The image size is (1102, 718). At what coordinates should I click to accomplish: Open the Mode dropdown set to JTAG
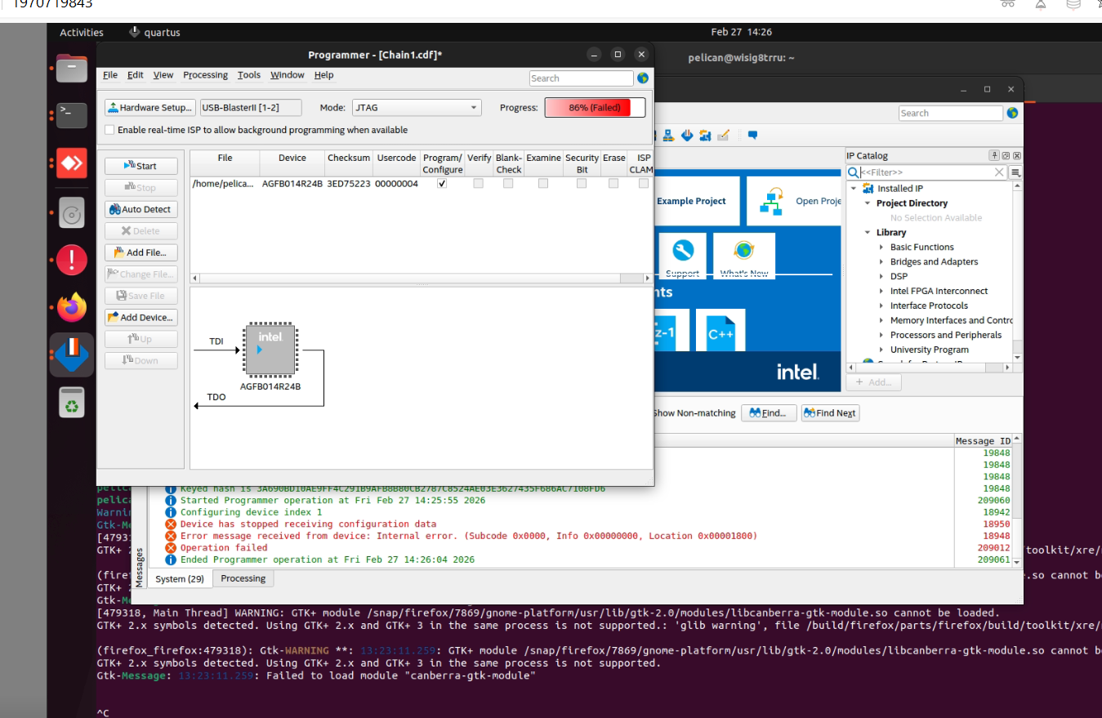(417, 108)
